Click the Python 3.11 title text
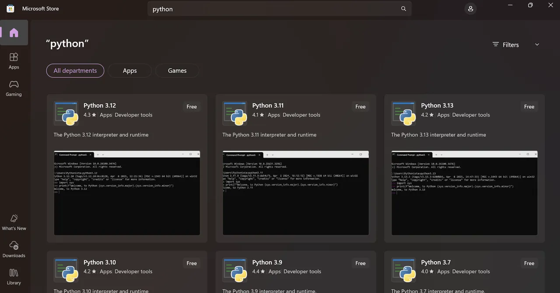Image resolution: width=560 pixels, height=293 pixels. point(268,106)
